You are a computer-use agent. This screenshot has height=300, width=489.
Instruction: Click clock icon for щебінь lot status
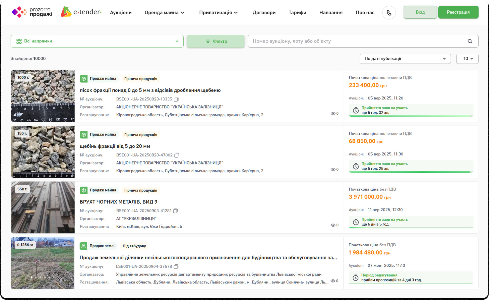356,166
